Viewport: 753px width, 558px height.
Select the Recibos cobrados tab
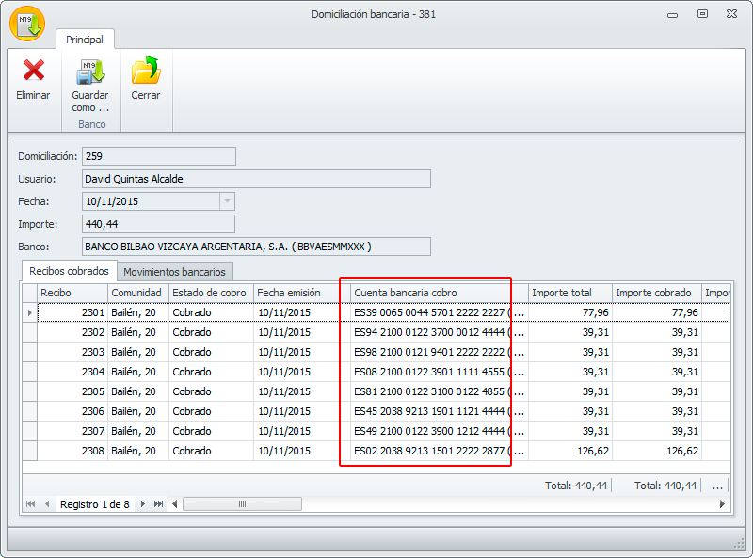pos(70,271)
